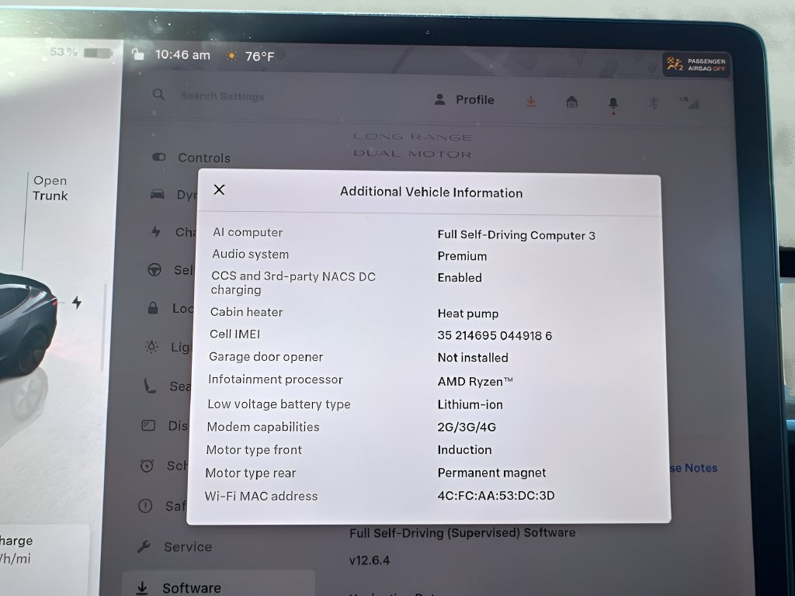
Task: Click the Safety sidebar icon
Action: [145, 506]
